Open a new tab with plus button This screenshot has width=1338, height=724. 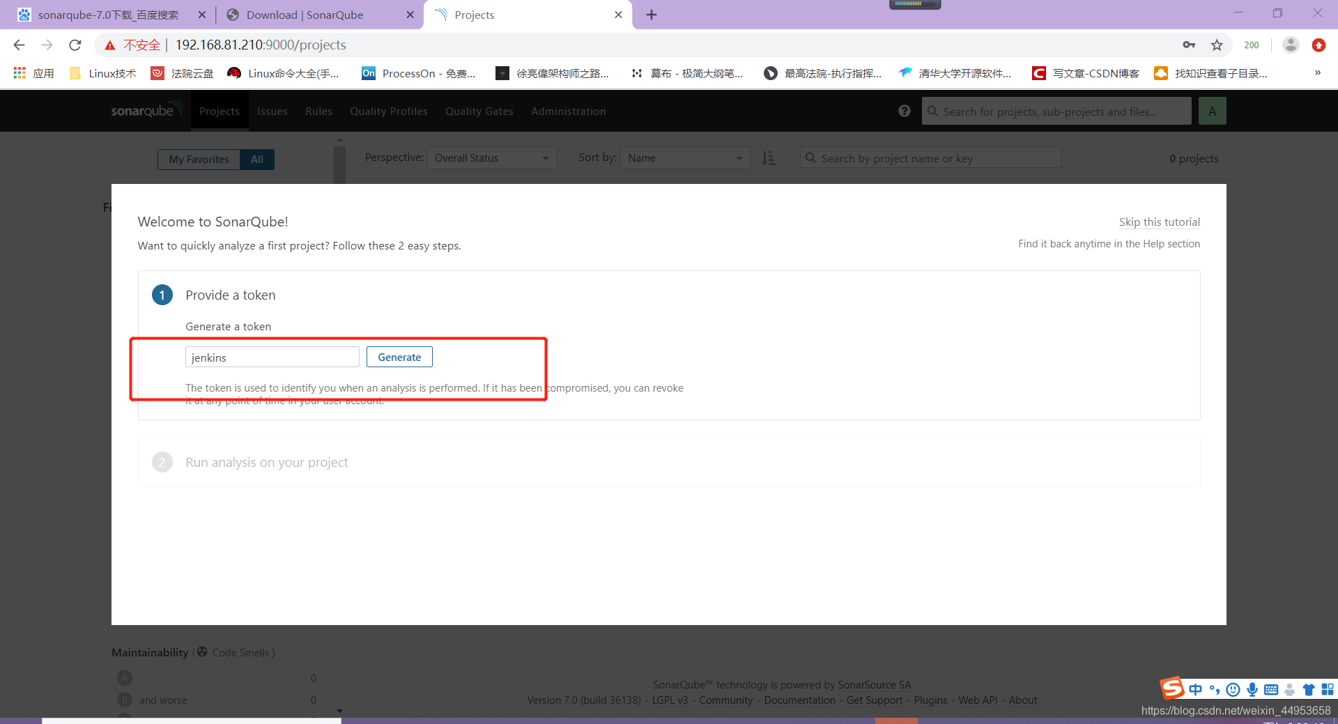pyautogui.click(x=652, y=15)
